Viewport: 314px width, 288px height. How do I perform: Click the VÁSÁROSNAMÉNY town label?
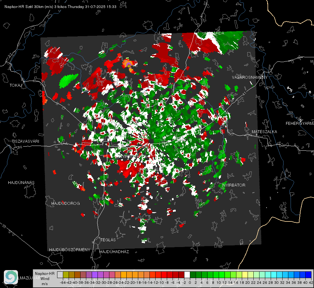tap(250, 77)
